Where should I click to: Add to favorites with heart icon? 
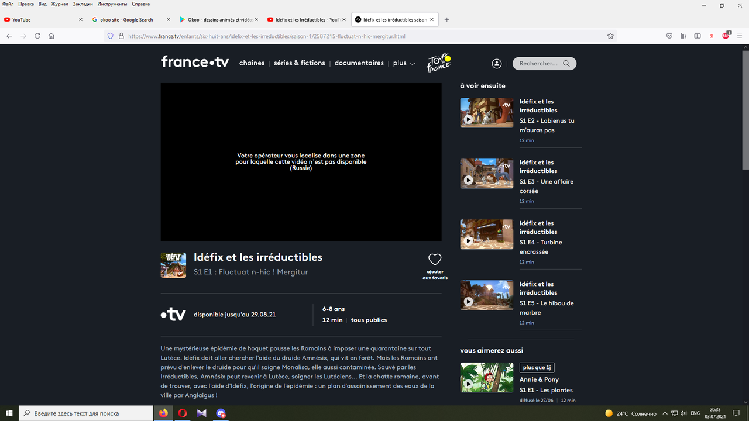(435, 259)
